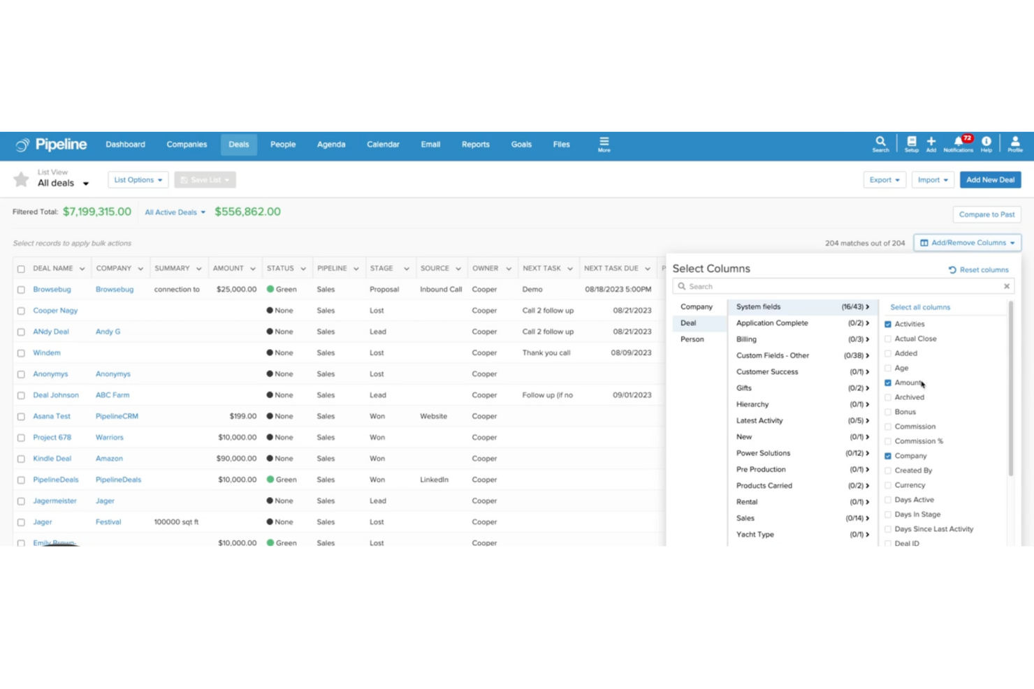The height and width of the screenshot is (689, 1034).
Task: Open the Export dropdown
Action: 884,180
